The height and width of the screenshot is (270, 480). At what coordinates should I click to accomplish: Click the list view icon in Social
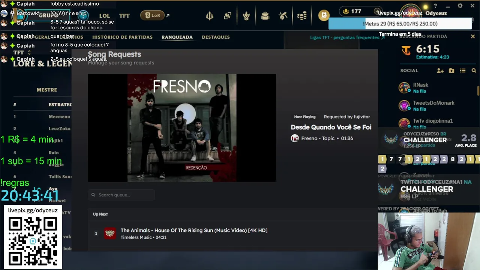(463, 70)
